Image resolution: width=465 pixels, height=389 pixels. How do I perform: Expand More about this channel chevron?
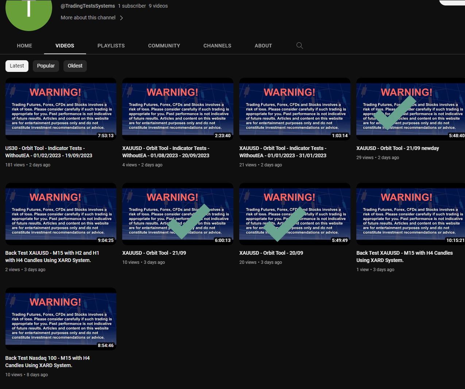(x=121, y=18)
